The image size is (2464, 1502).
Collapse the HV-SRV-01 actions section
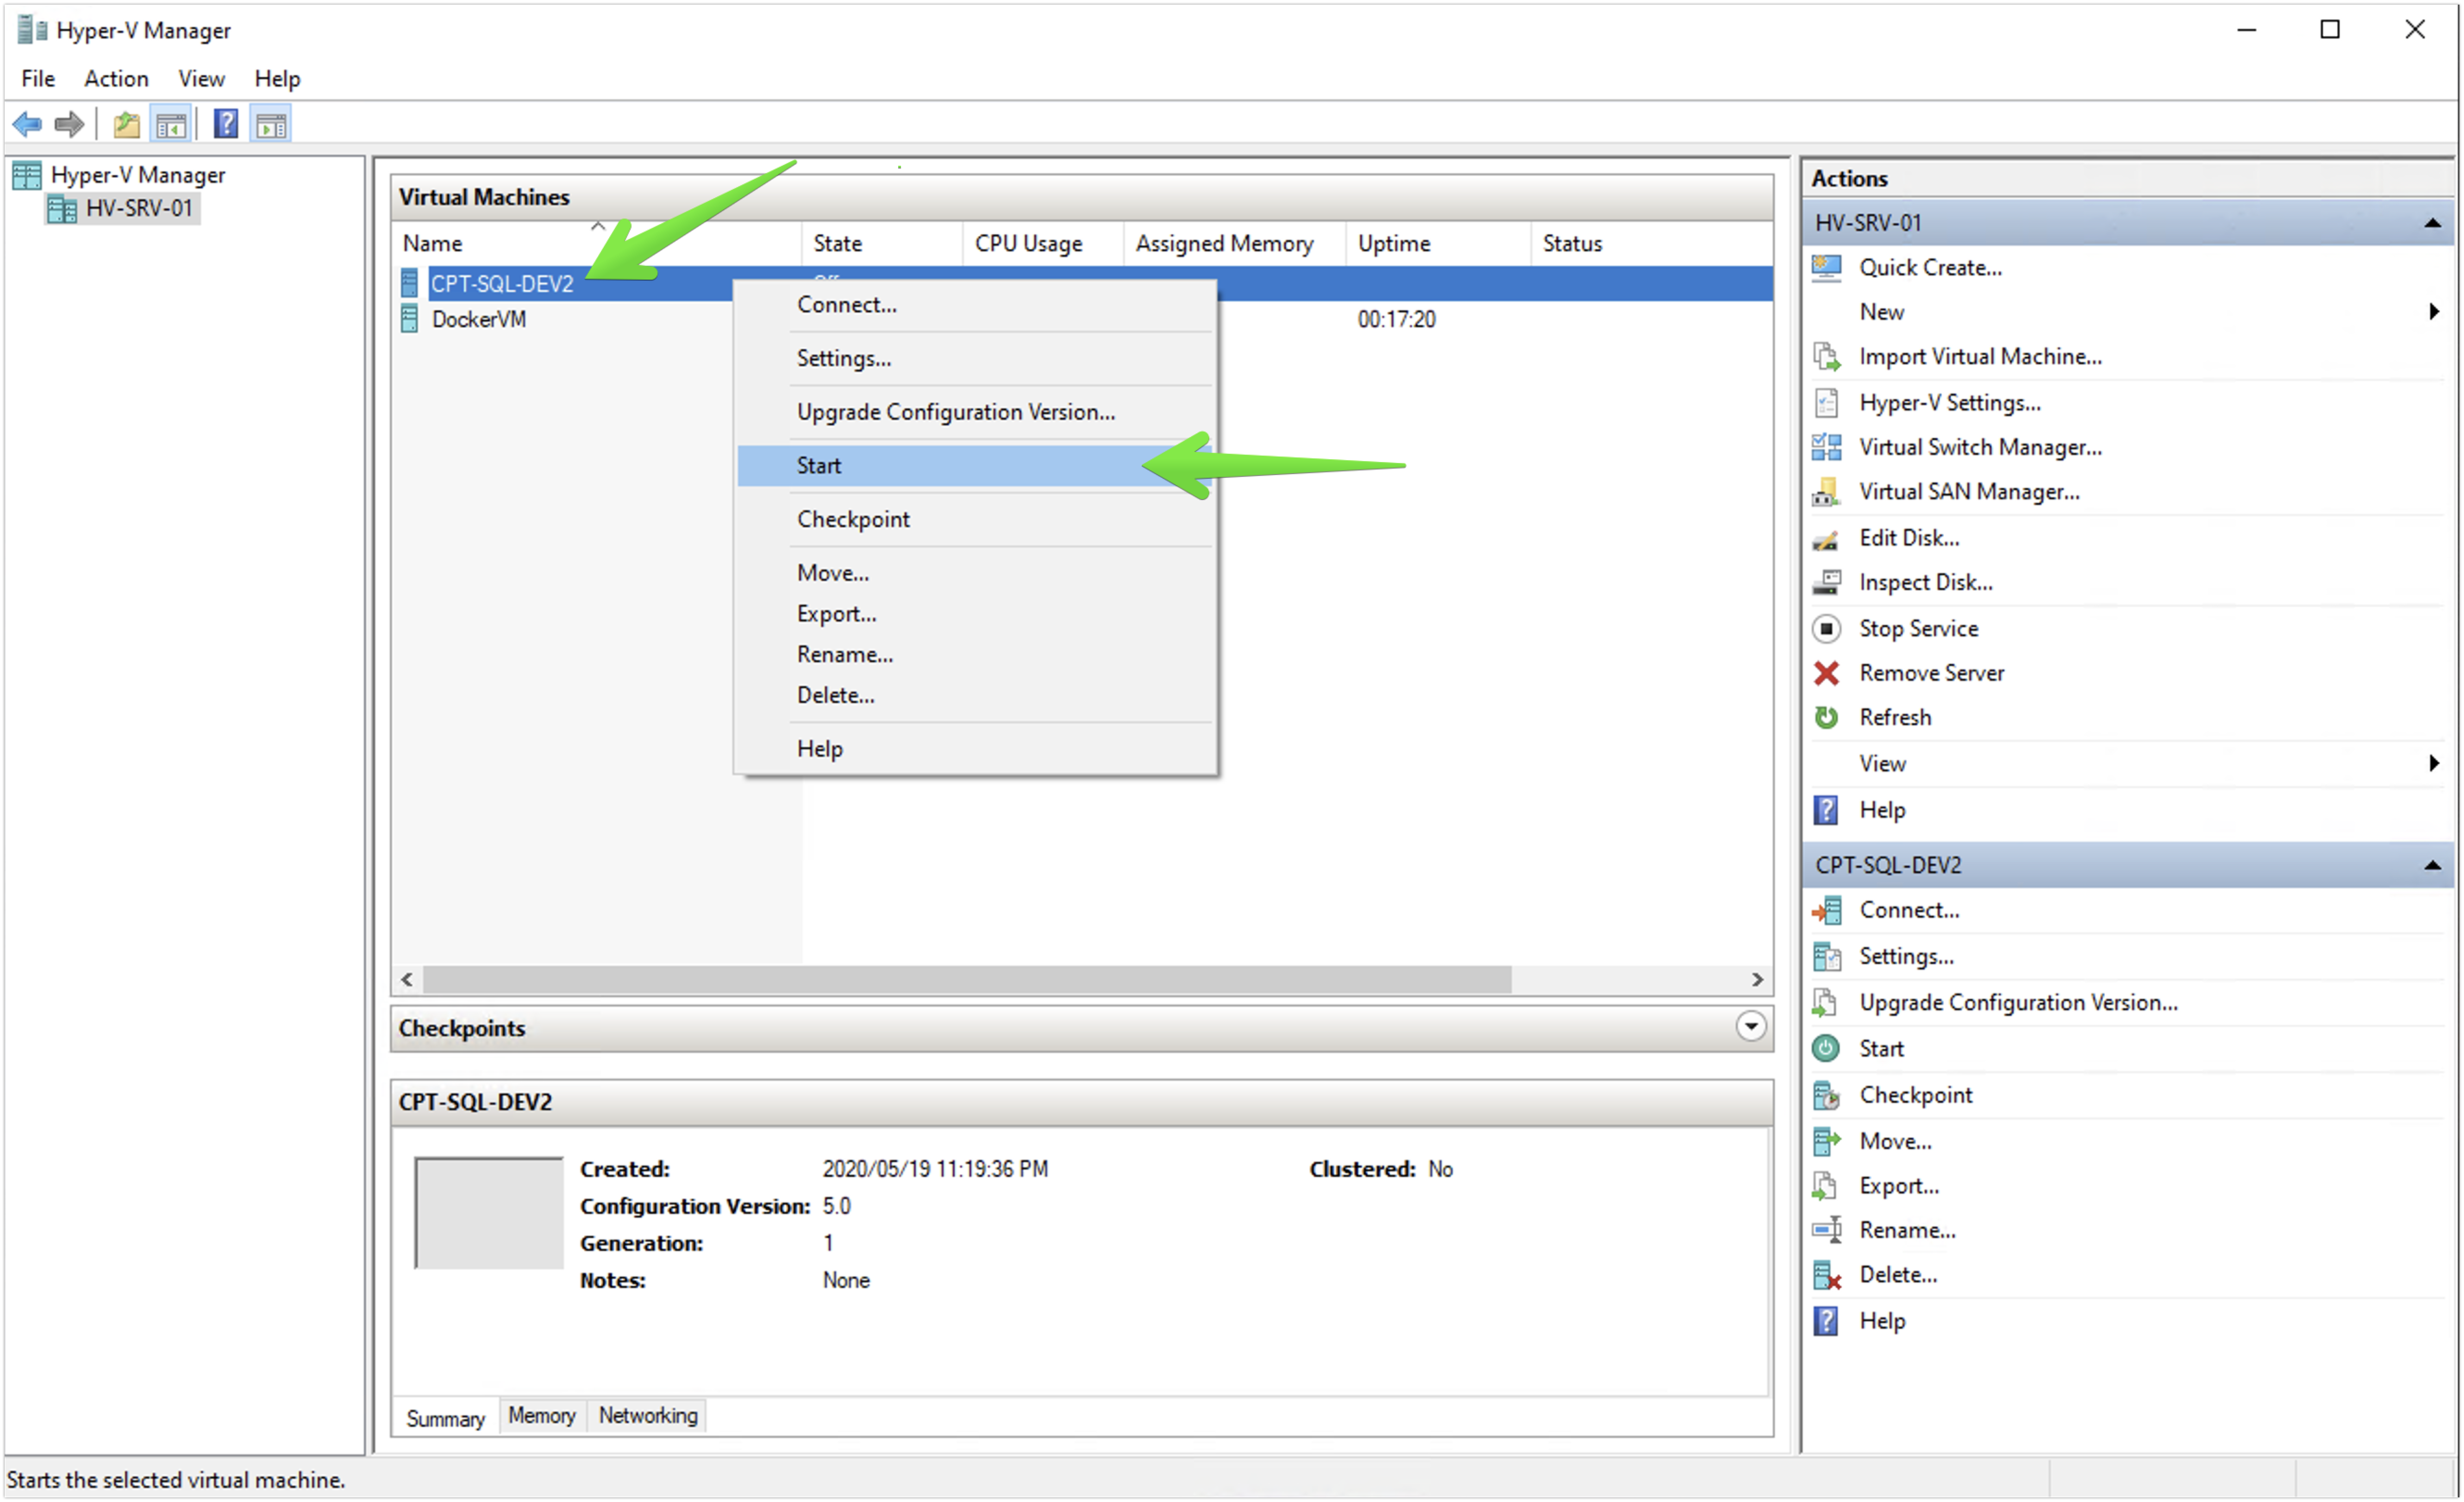(x=2432, y=223)
